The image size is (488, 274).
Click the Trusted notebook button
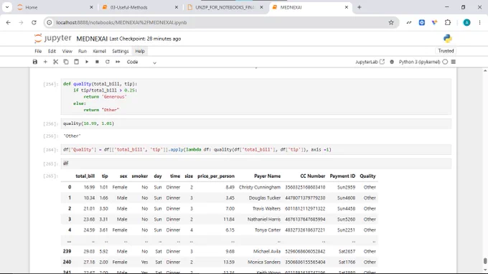[446, 51]
